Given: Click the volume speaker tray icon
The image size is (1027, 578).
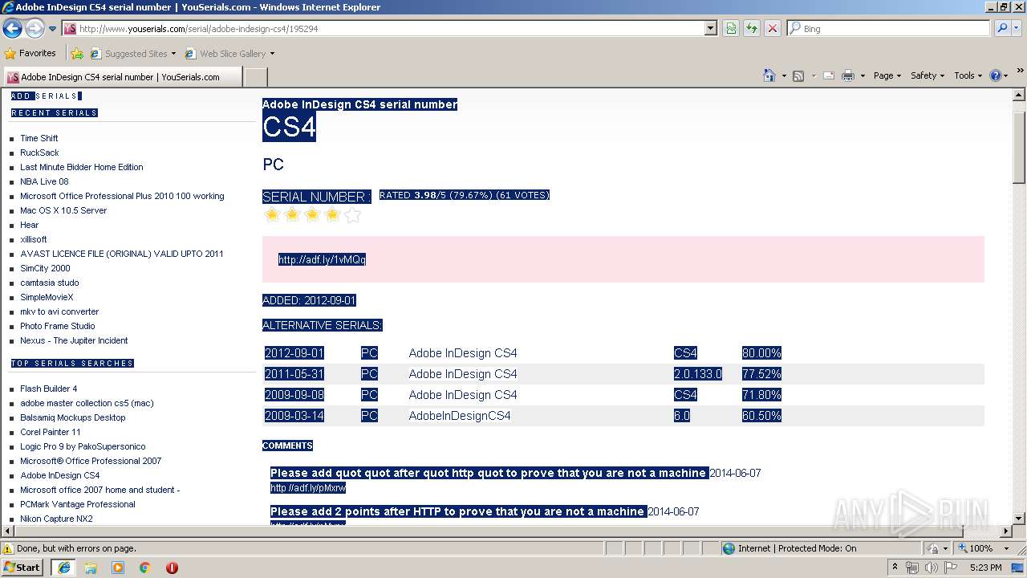Looking at the screenshot, I should click(931, 568).
